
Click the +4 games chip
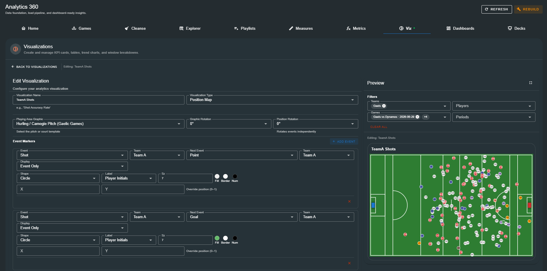click(425, 117)
